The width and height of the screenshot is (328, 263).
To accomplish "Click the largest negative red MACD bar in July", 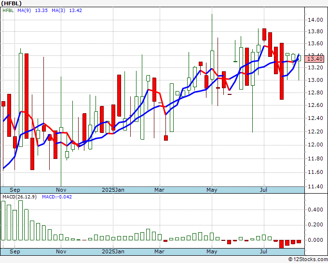I will [281, 244].
